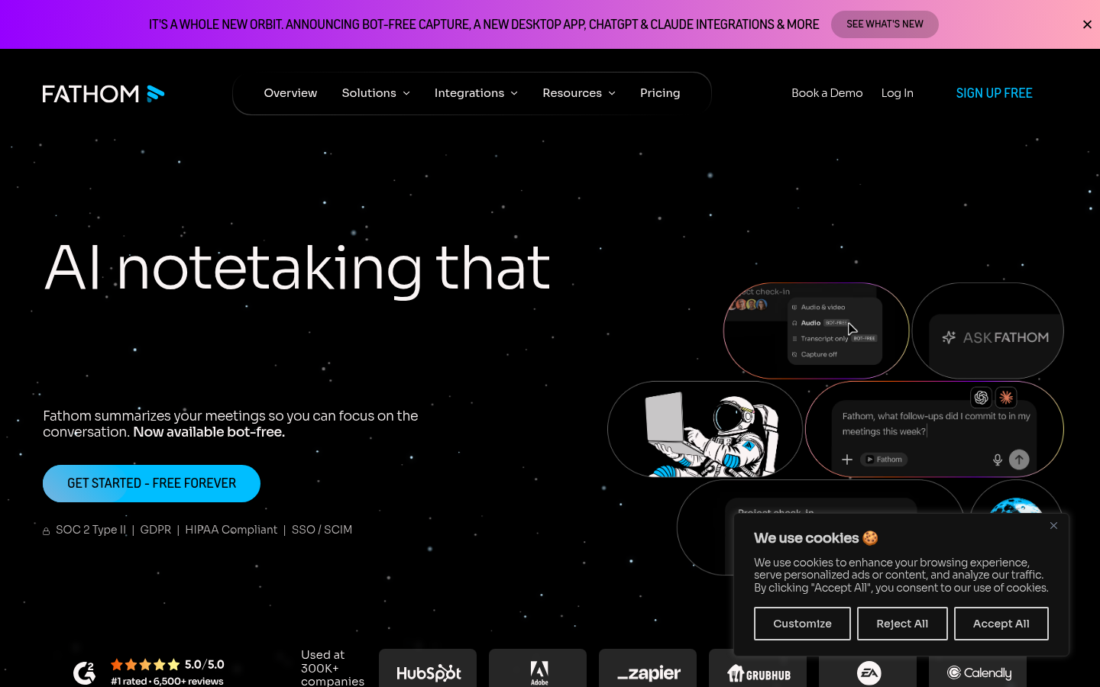Click the send arrow button in the prompt card
1100x687 pixels.
(x=1019, y=460)
